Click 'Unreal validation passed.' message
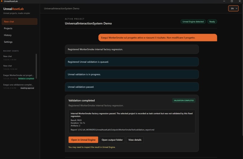Image resolution: width=243 pixels, height=159 pixels. click(x=132, y=87)
